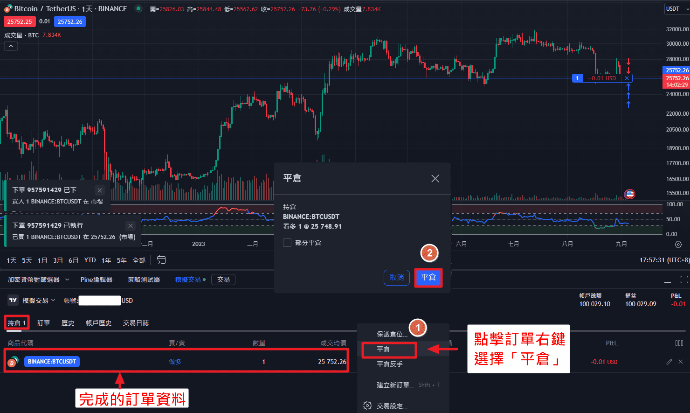Select the 1天 time range
The width and height of the screenshot is (690, 413).
pyautogui.click(x=12, y=260)
